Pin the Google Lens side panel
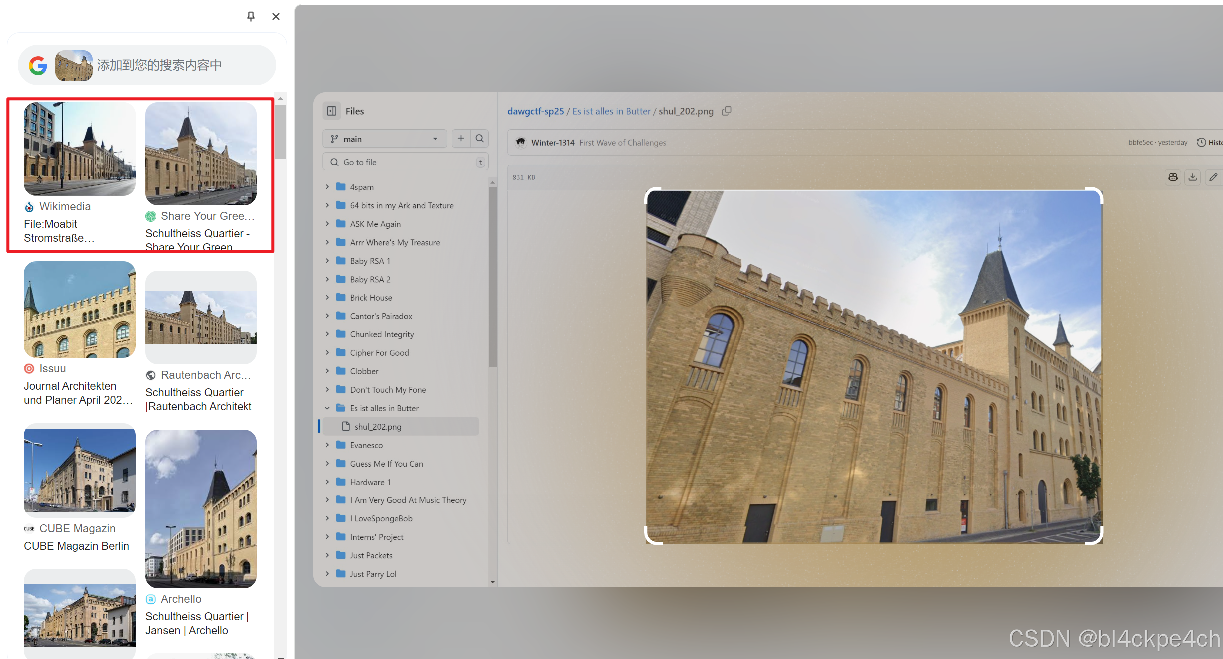The image size is (1223, 659). (251, 16)
